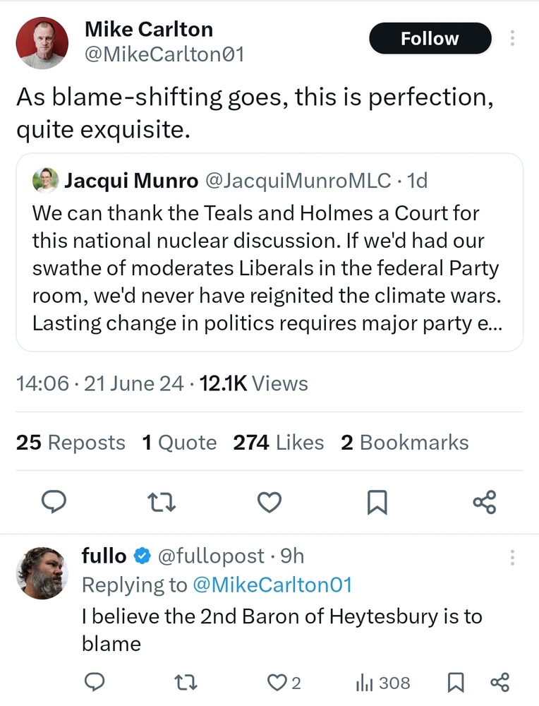Screen dimensions: 539x706
Task: Like fullo's reply
Action: pos(276,682)
